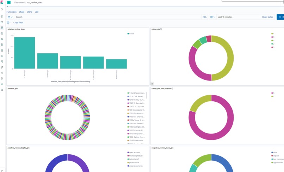Toggle the filter options circle icon
Viewport: 284px width, 172px height.
click(x=8, y=23)
